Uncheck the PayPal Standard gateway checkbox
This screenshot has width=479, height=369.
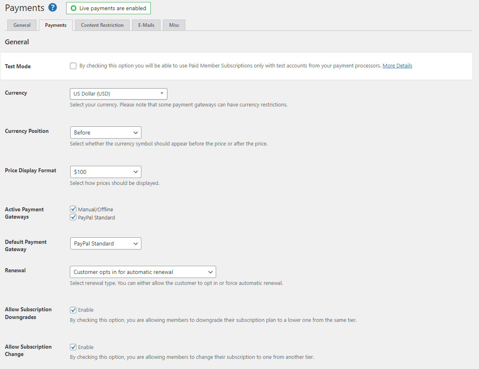[x=73, y=217]
